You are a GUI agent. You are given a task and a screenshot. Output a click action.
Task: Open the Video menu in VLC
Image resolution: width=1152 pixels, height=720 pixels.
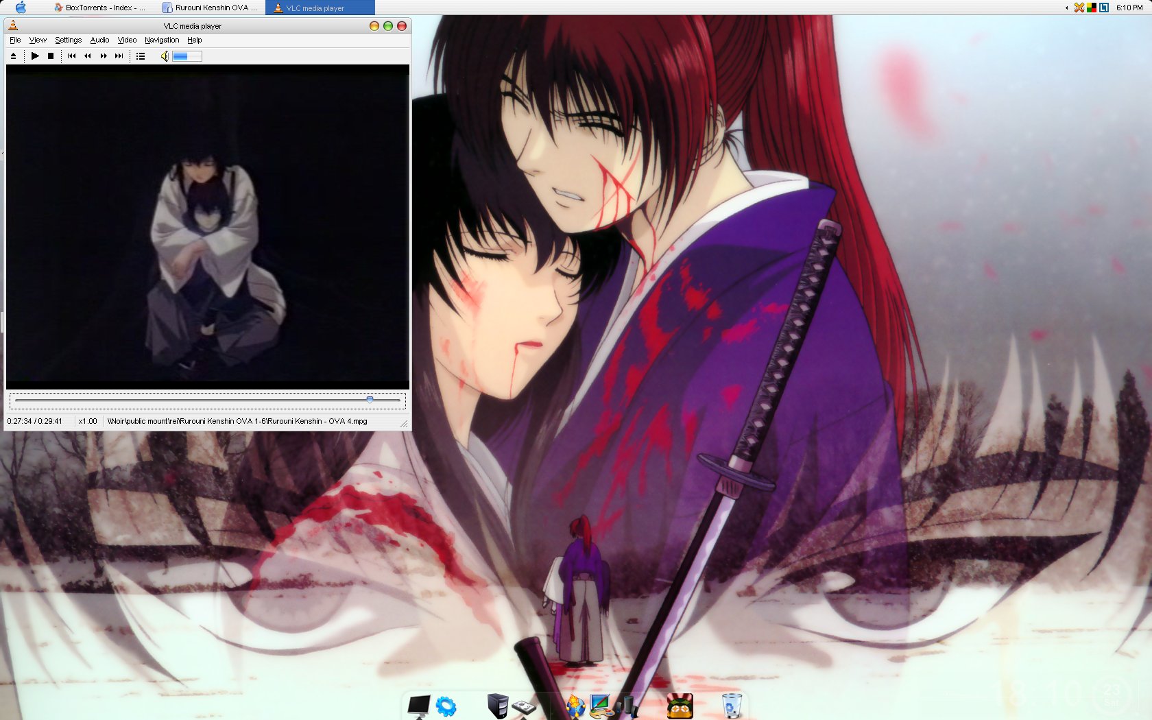127,40
